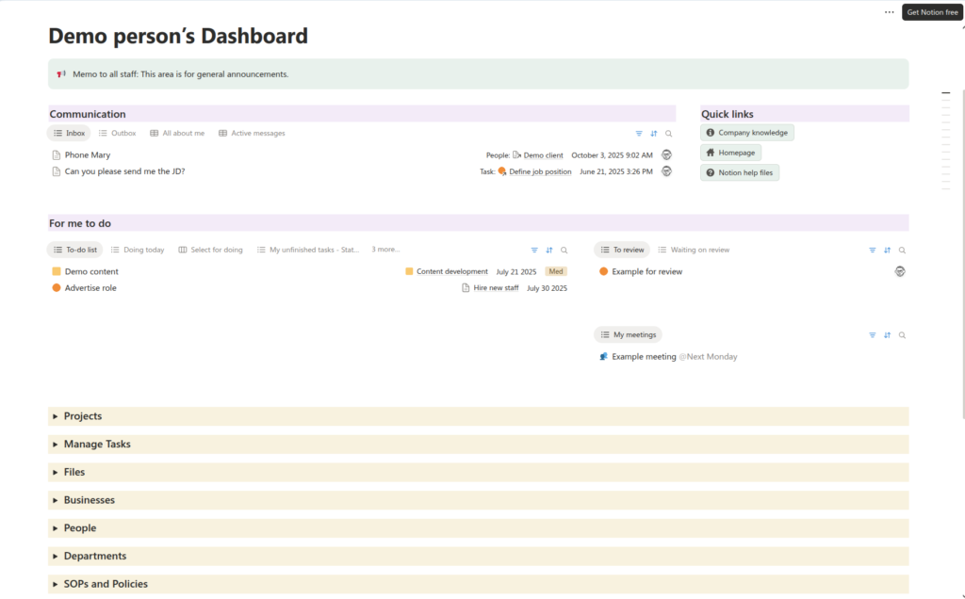965x599 pixels.
Task: Click the sort icon in Communication section
Action: coord(654,134)
